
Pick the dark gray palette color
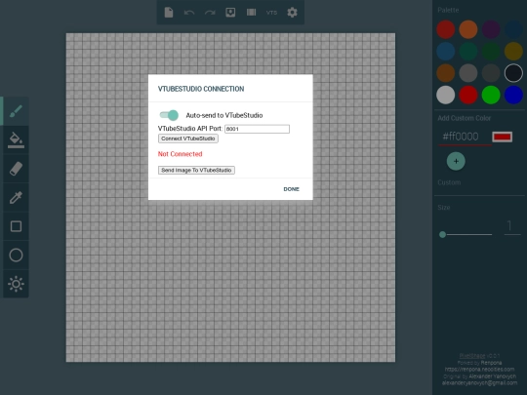coord(491,73)
